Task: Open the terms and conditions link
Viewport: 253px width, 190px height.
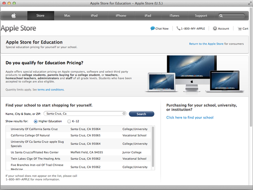Action: (x=51, y=90)
